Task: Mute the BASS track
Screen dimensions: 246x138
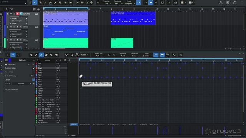Action: click(x=11, y=27)
